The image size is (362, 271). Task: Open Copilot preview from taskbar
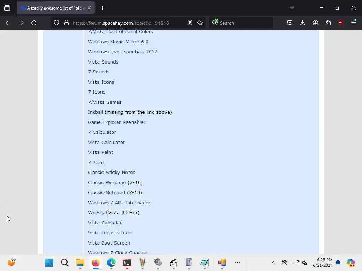point(351,263)
